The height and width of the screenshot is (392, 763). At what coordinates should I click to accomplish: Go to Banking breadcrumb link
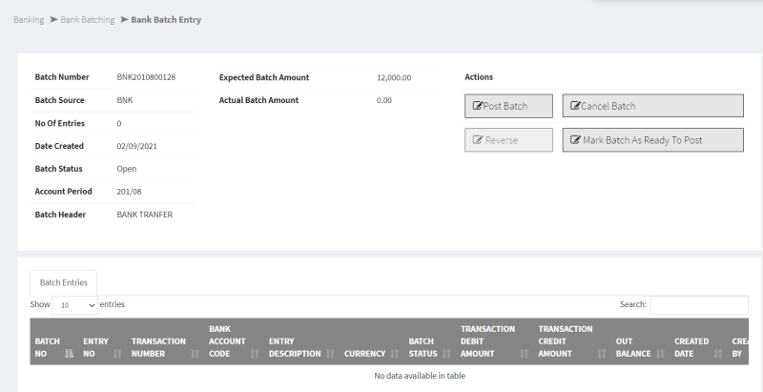coord(29,19)
